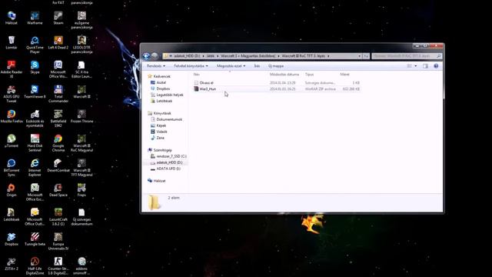
Task: Open Legutóbbi helyek in sidebar
Action: click(169, 95)
